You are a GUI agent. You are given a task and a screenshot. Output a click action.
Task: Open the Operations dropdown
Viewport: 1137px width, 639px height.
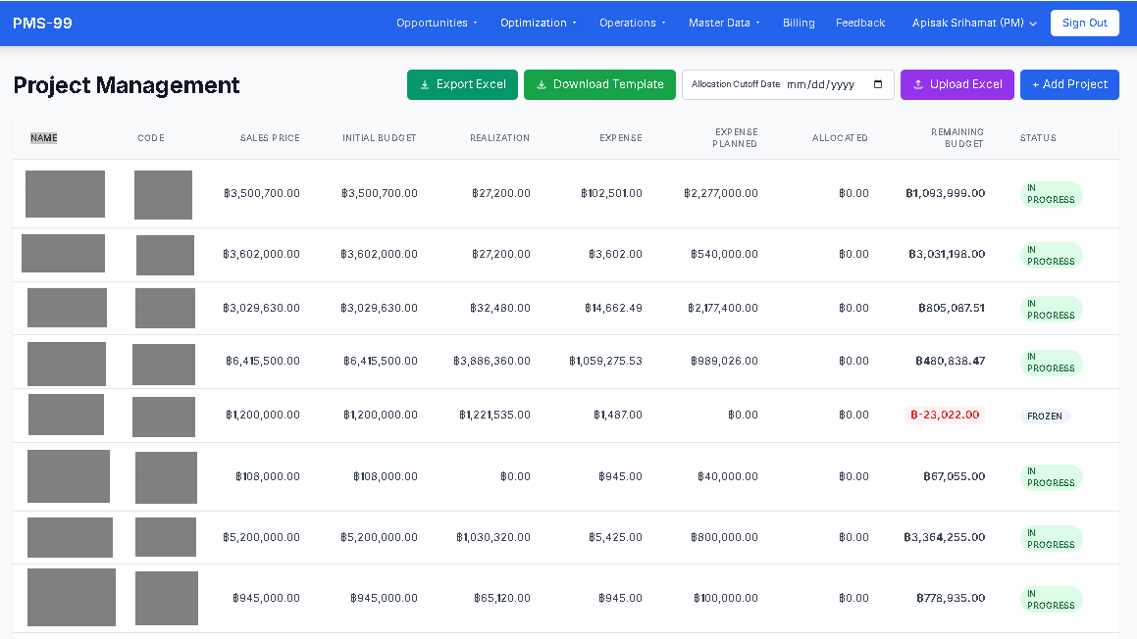coord(632,23)
